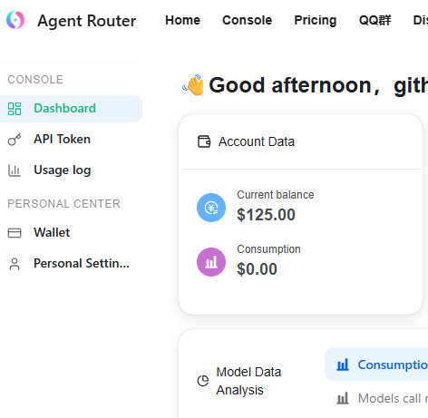Screen dimensions: 428x418
Task: Open the QQ群 navigation link
Action: click(x=374, y=20)
